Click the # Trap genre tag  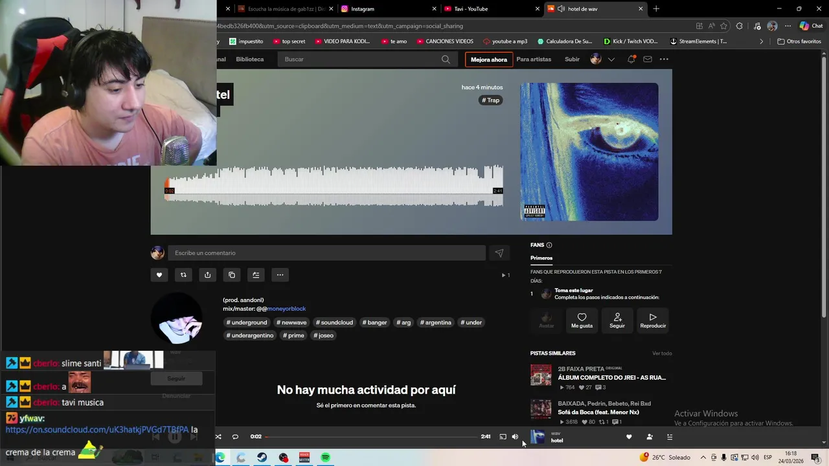491,100
